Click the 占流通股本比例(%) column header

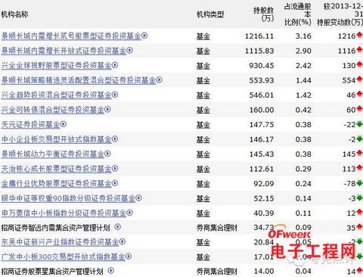(x=298, y=14)
